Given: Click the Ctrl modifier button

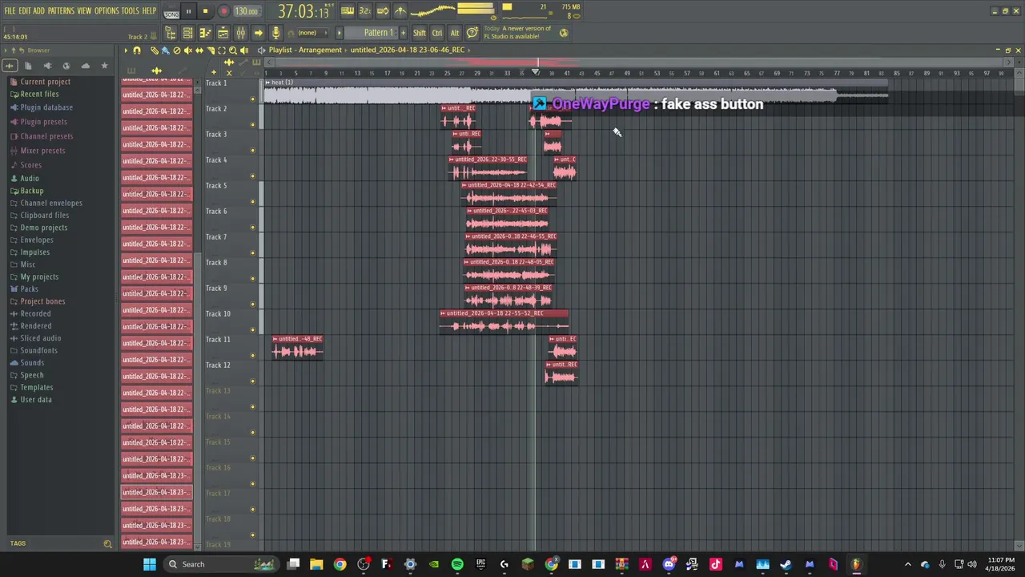Looking at the screenshot, I should pyautogui.click(x=437, y=33).
